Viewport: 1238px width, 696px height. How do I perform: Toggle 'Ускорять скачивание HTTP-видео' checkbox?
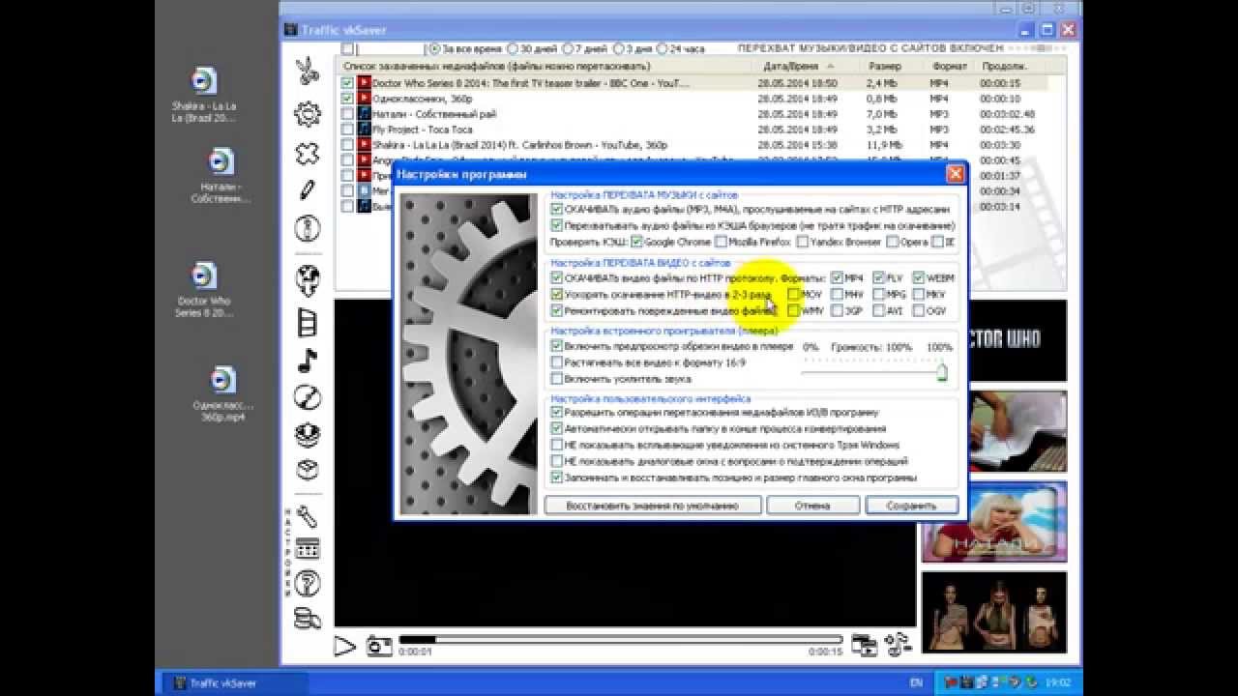556,295
